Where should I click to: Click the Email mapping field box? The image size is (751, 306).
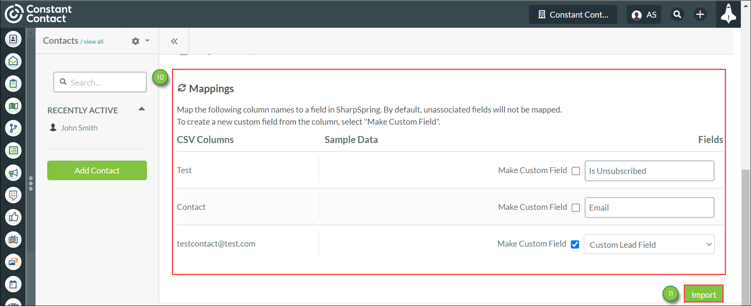tap(649, 208)
